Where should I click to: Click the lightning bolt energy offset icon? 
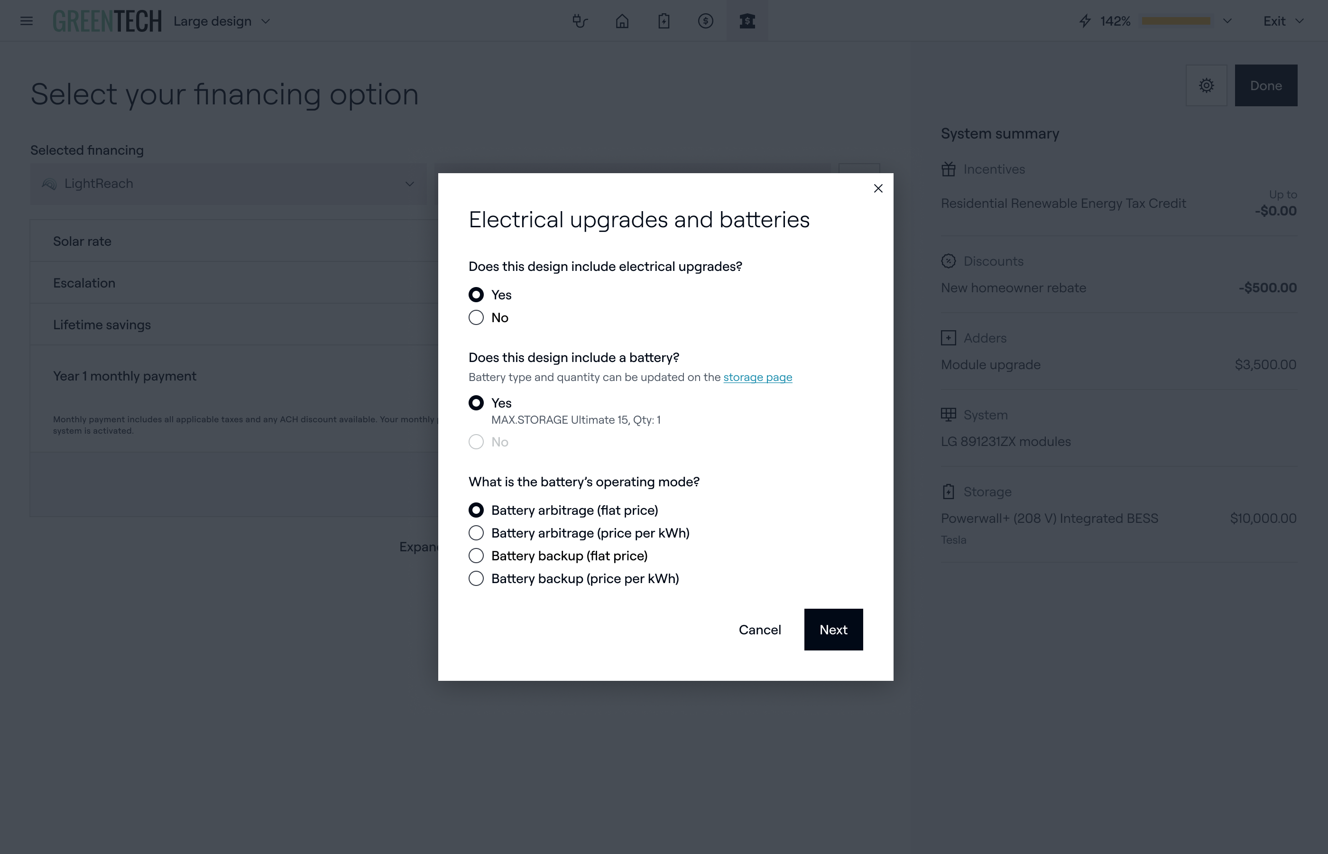point(1085,21)
